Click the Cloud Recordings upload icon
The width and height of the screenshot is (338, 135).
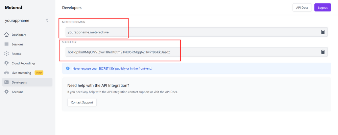point(6,63)
